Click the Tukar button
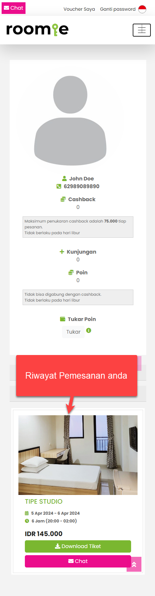155x596 pixels. click(x=73, y=332)
